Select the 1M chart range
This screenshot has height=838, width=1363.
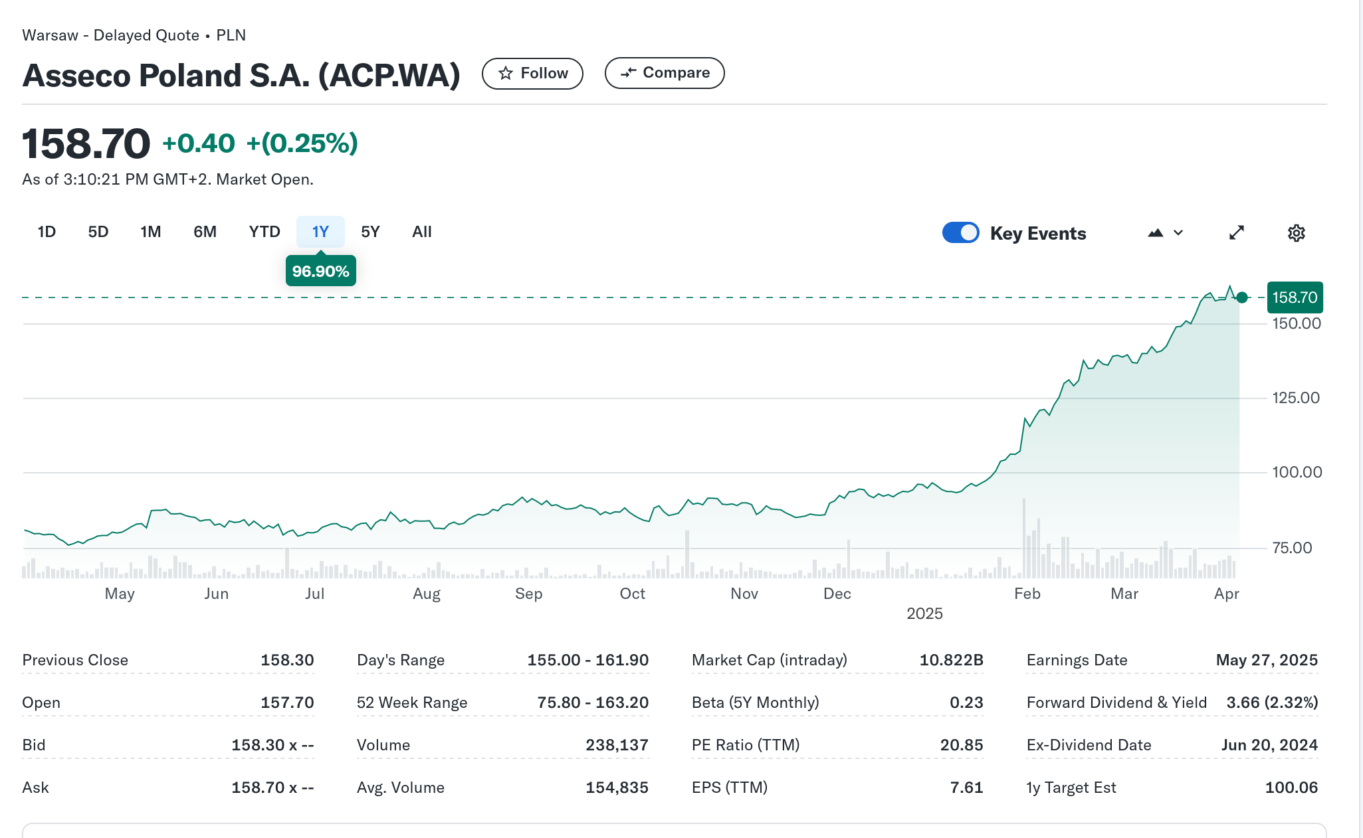coord(151,232)
